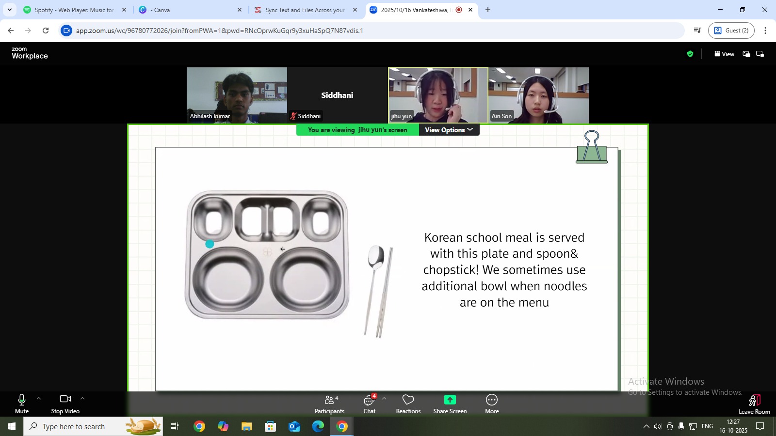
Task: Click the green encryption shield icon
Action: pos(690,54)
